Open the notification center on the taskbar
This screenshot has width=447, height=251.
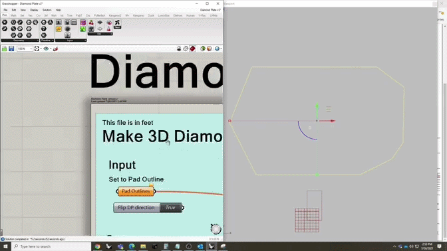coord(439,246)
